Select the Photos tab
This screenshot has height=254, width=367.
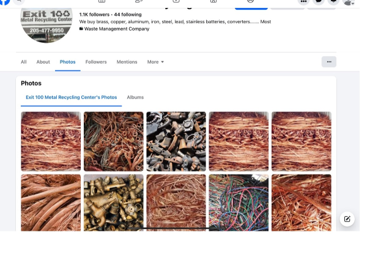pyautogui.click(x=67, y=62)
